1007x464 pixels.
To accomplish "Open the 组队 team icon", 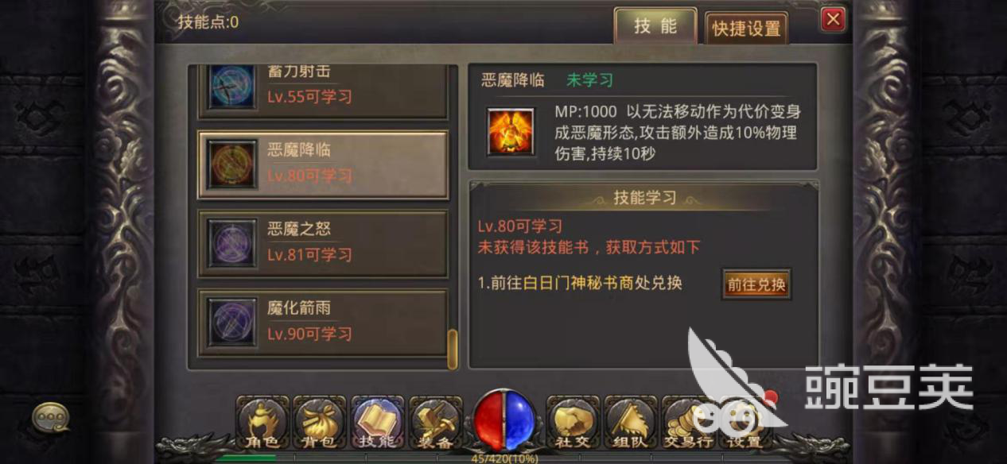I will (630, 423).
